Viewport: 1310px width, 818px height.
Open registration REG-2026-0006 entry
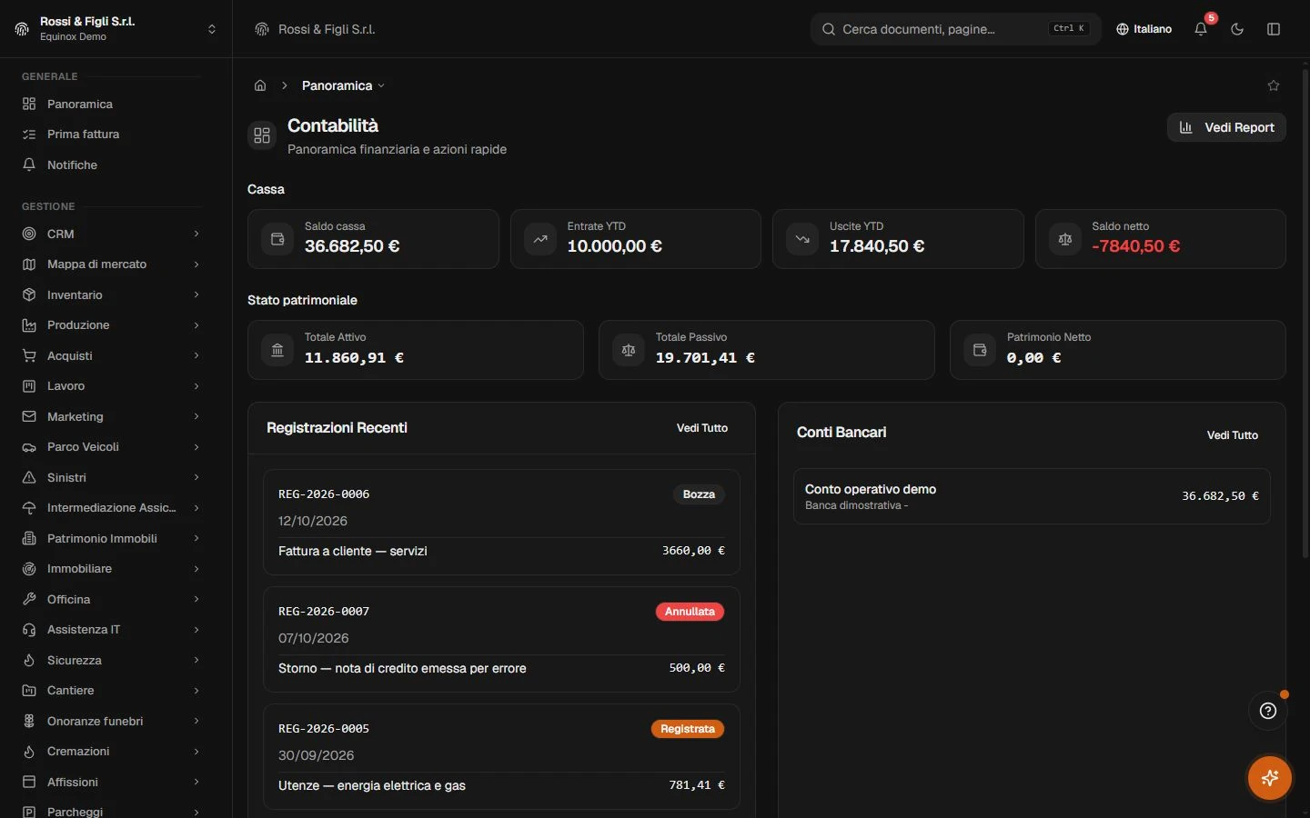point(501,522)
